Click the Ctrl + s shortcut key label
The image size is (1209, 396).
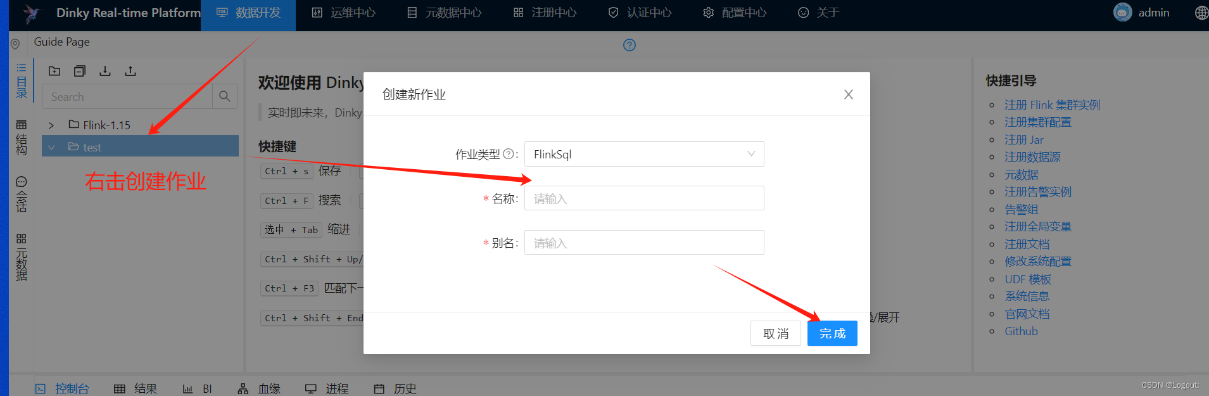(x=287, y=171)
